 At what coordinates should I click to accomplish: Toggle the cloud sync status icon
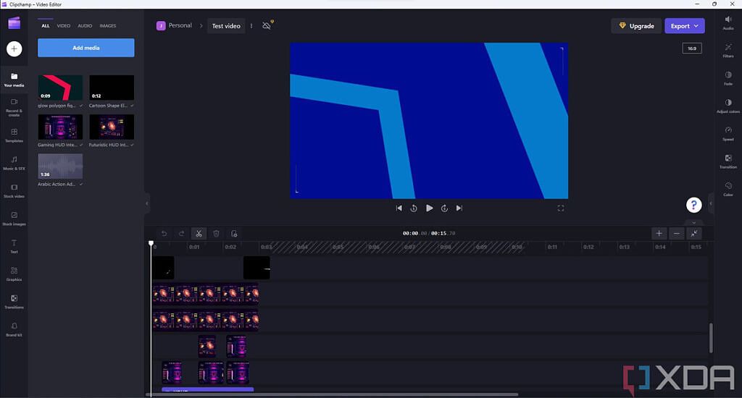(267, 25)
